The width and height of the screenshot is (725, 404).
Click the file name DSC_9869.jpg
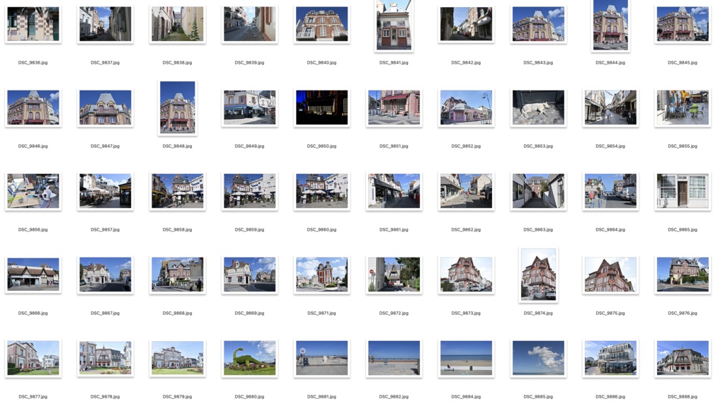tap(249, 313)
